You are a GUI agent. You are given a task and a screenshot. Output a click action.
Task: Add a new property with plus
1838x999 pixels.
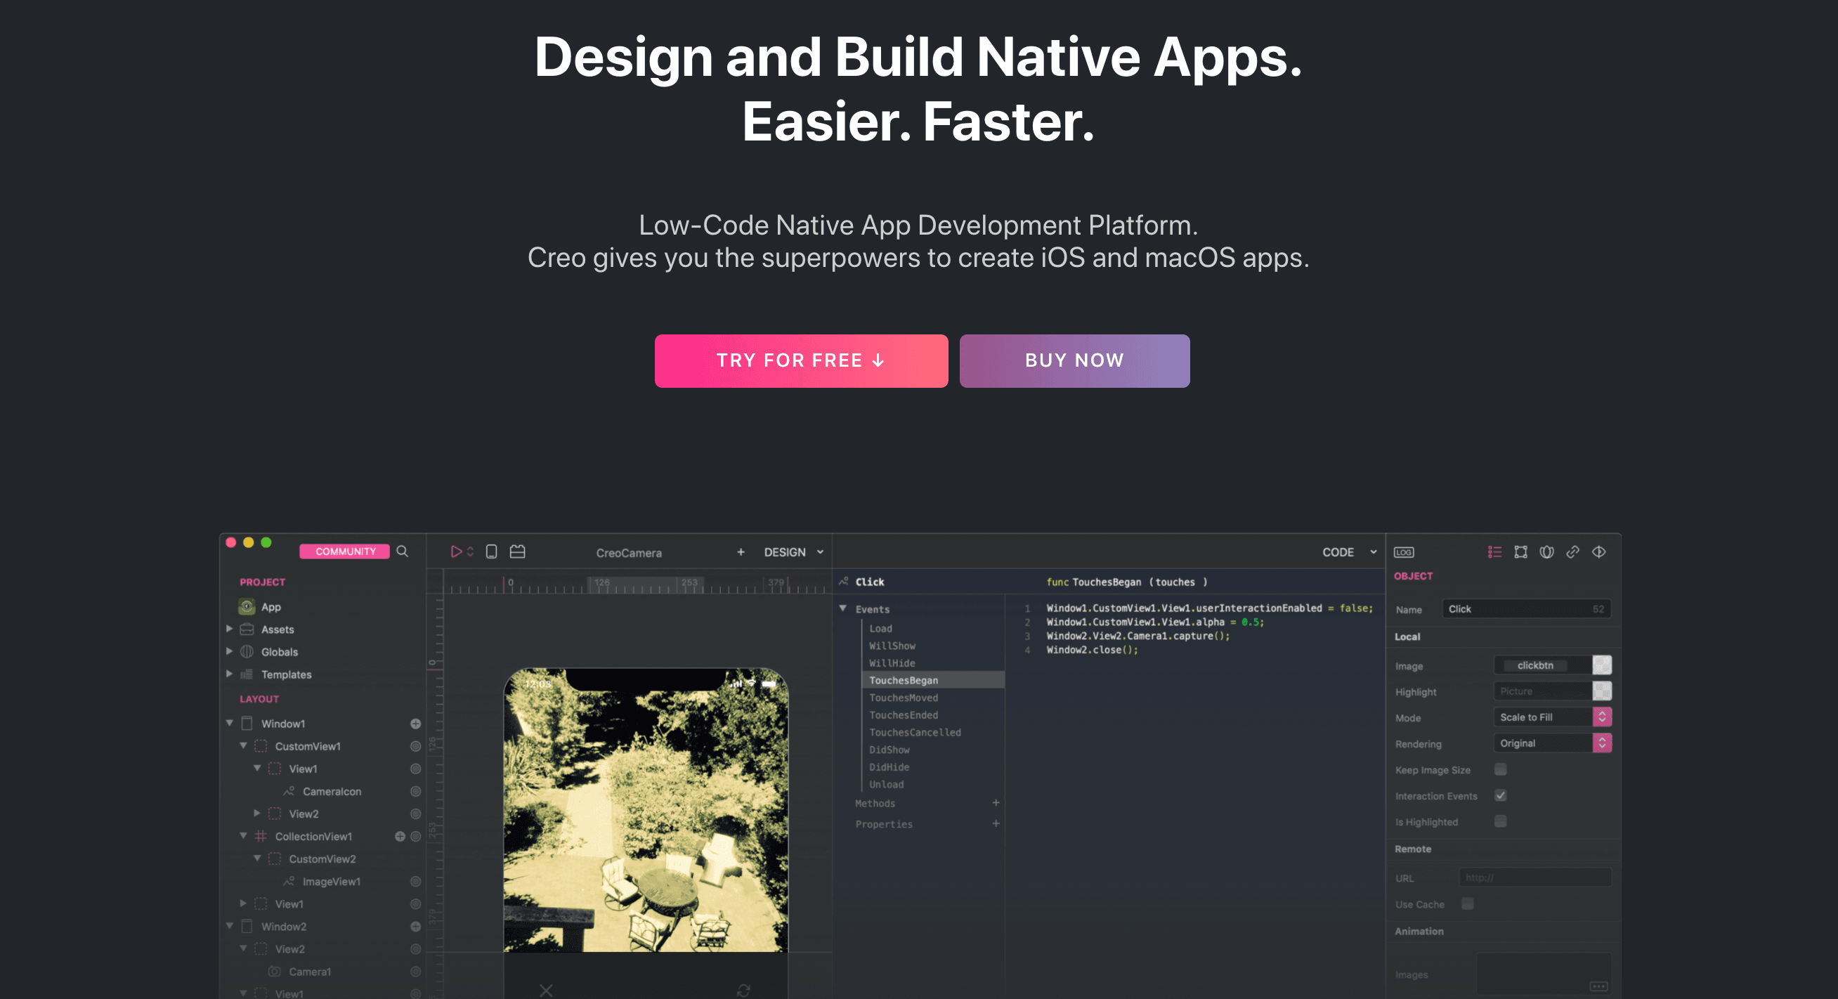tap(996, 823)
